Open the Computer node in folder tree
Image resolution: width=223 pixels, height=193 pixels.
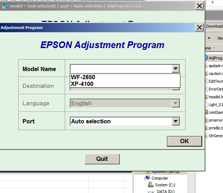pos(160,178)
